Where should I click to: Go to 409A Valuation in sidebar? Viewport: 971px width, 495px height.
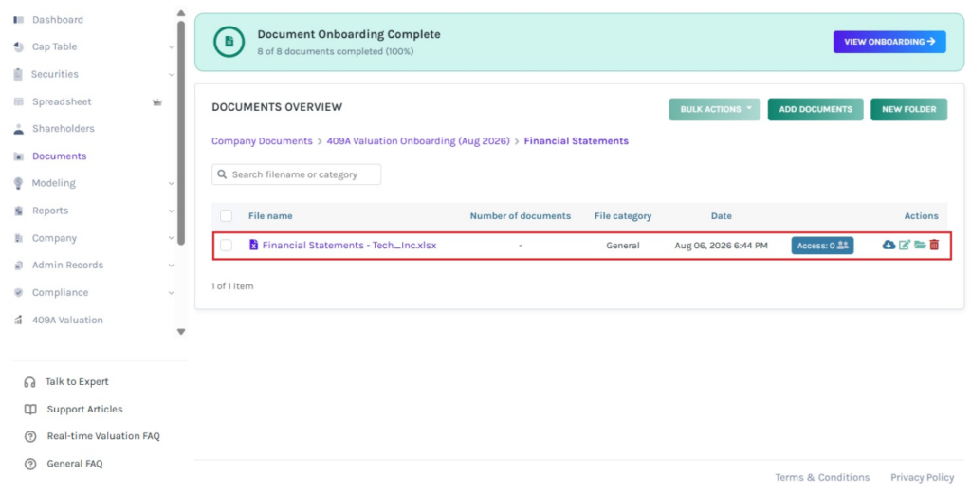click(67, 321)
